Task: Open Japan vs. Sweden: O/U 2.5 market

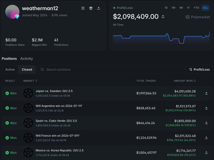Action: pyautogui.click(x=54, y=91)
